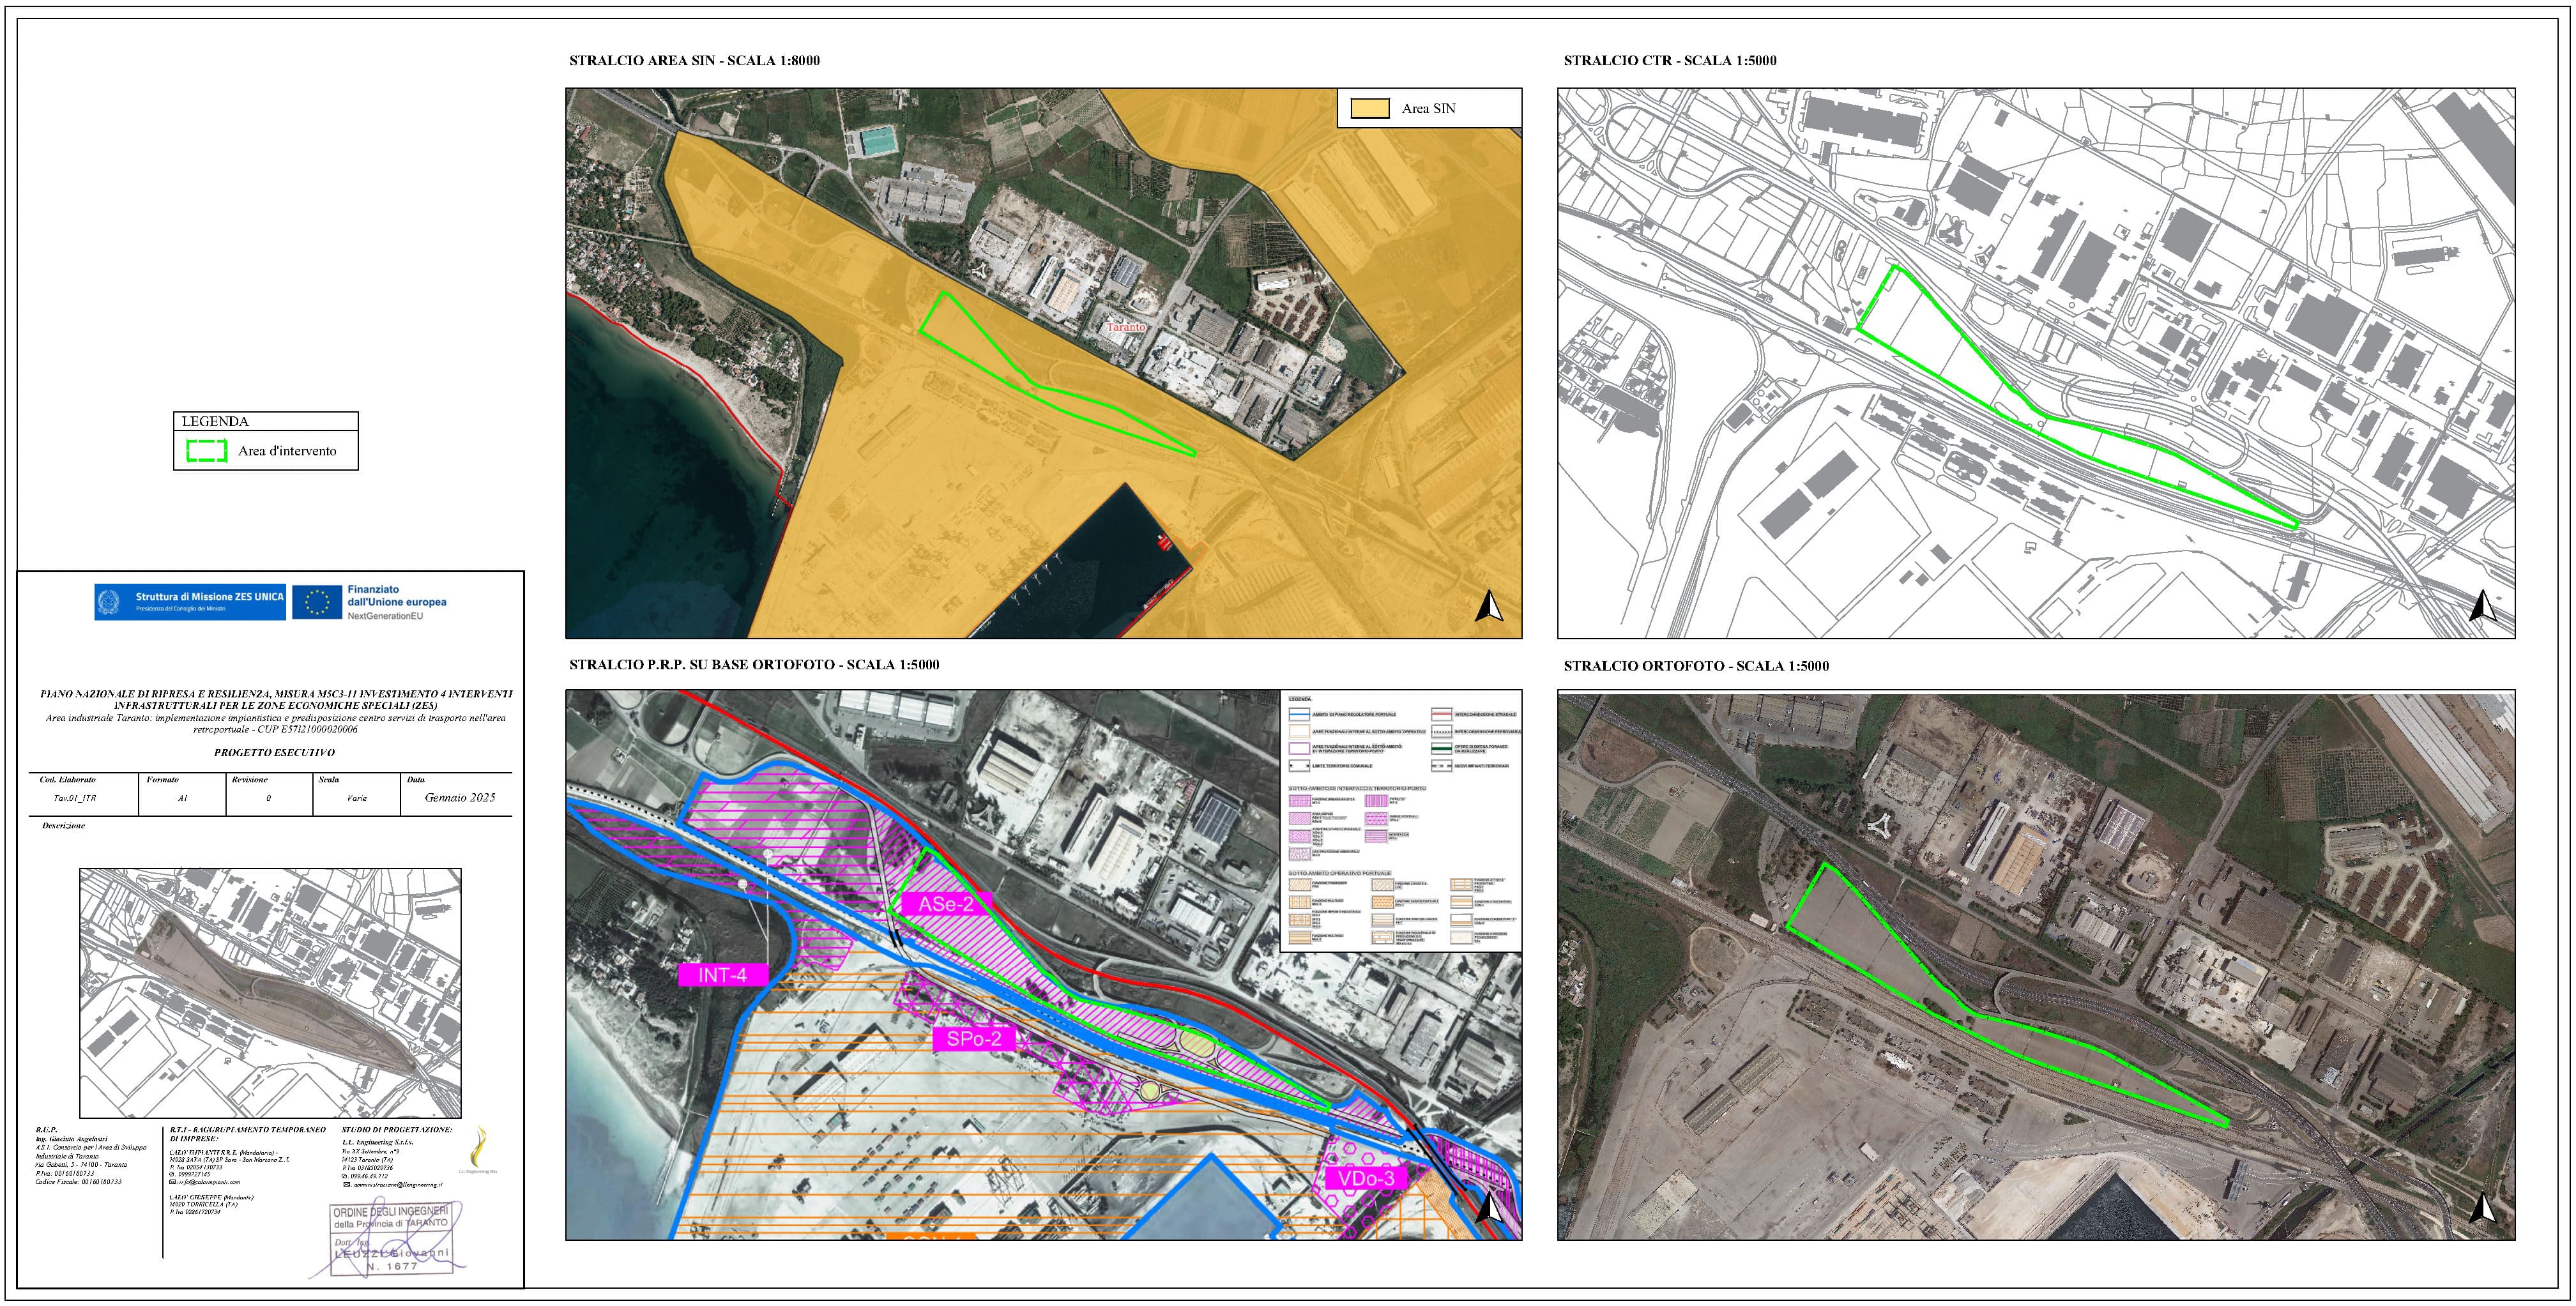Click the P.R.P. legend panel on map

coord(1400,820)
